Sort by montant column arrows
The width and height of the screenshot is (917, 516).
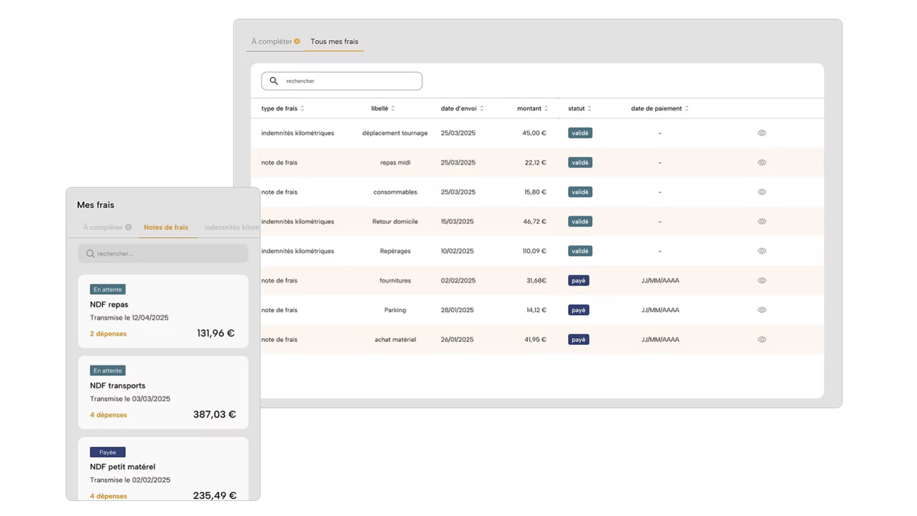(x=546, y=108)
